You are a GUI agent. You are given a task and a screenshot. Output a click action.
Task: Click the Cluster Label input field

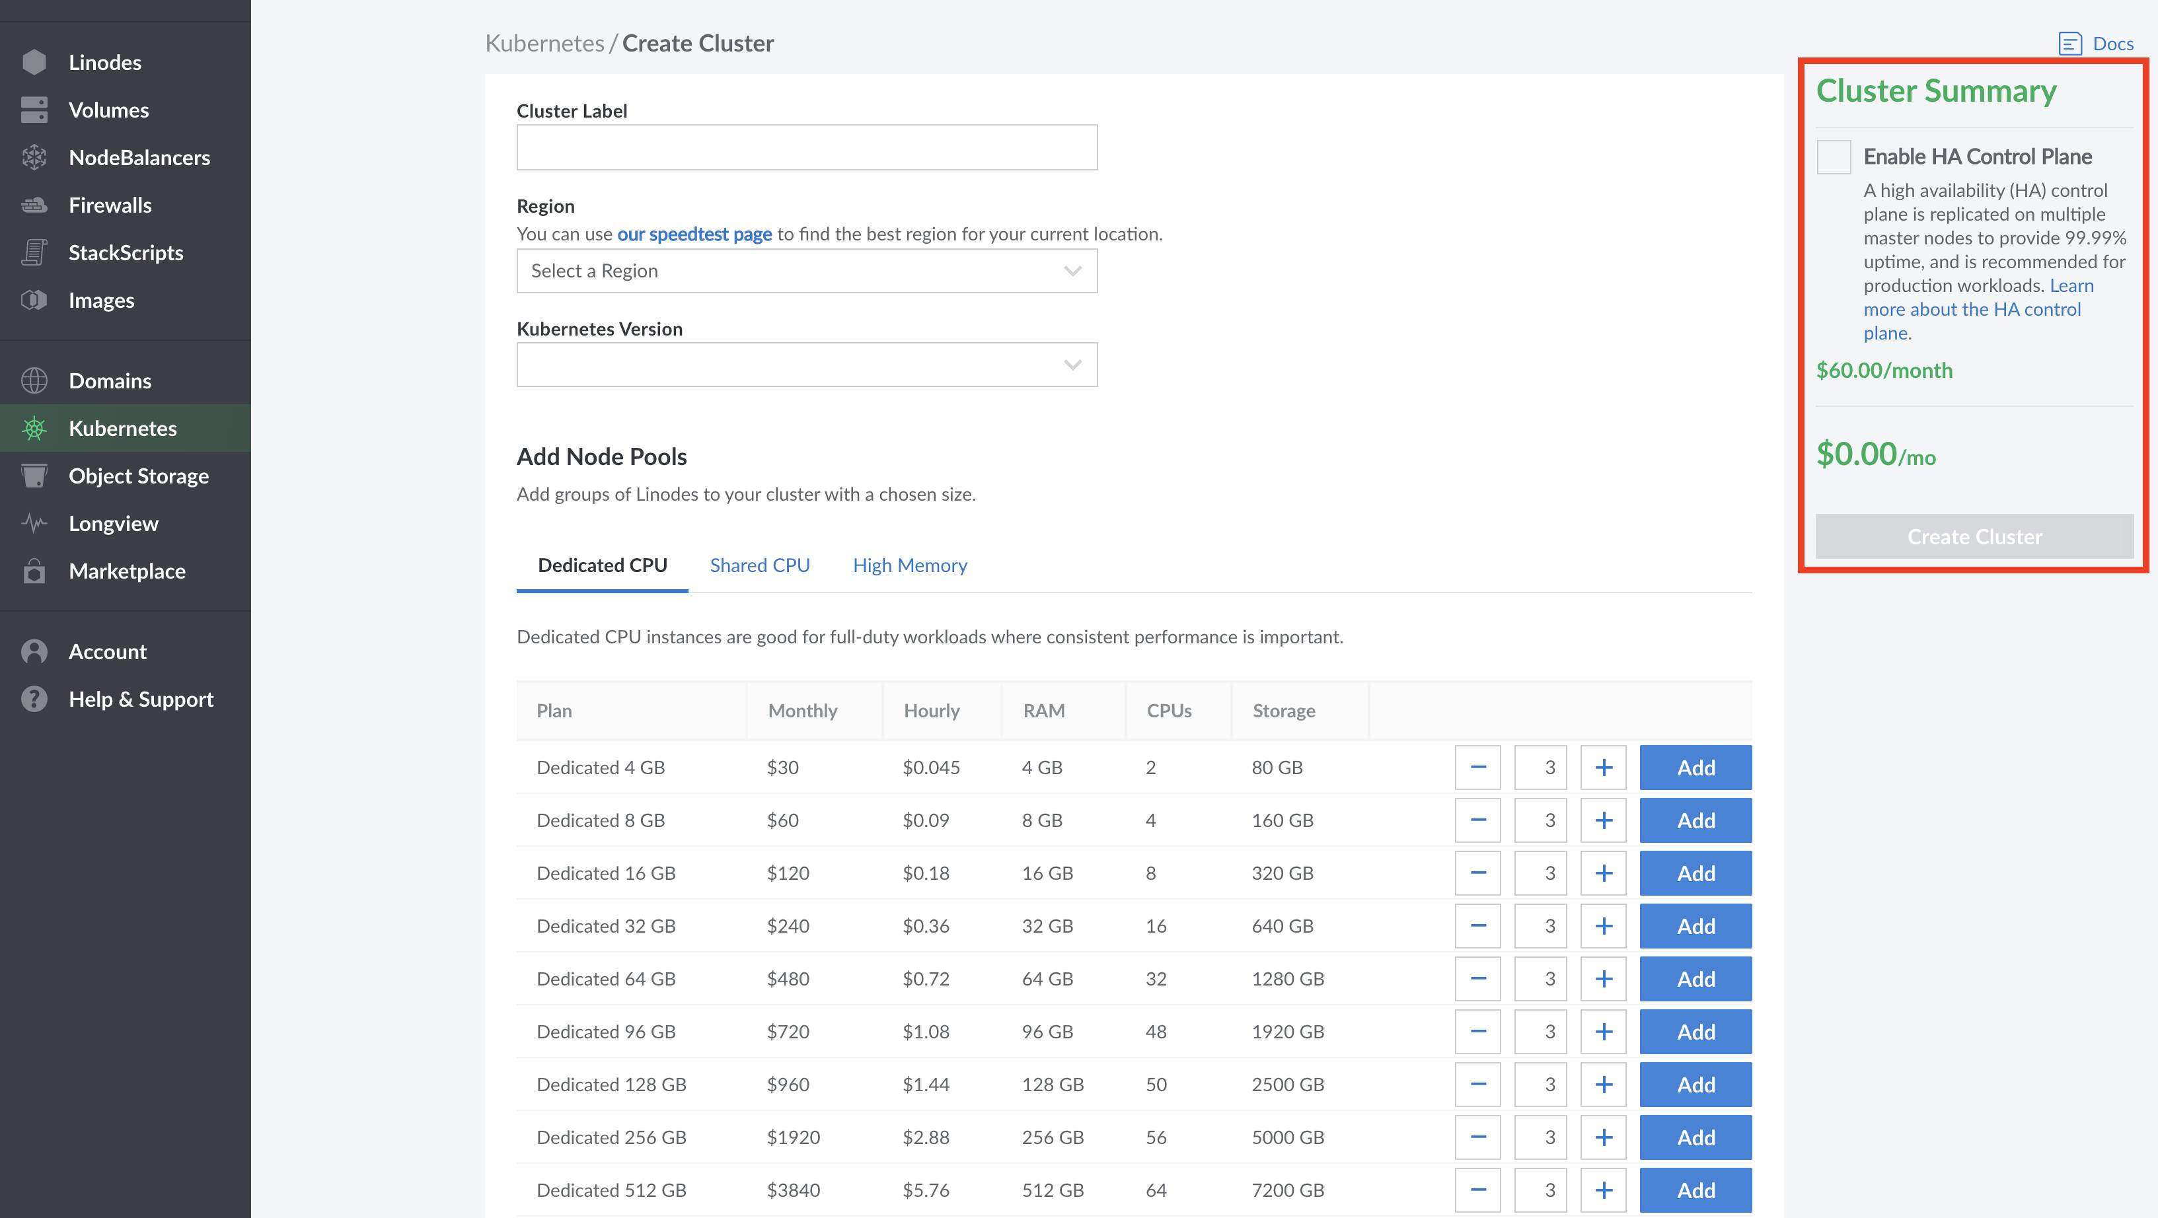click(806, 147)
